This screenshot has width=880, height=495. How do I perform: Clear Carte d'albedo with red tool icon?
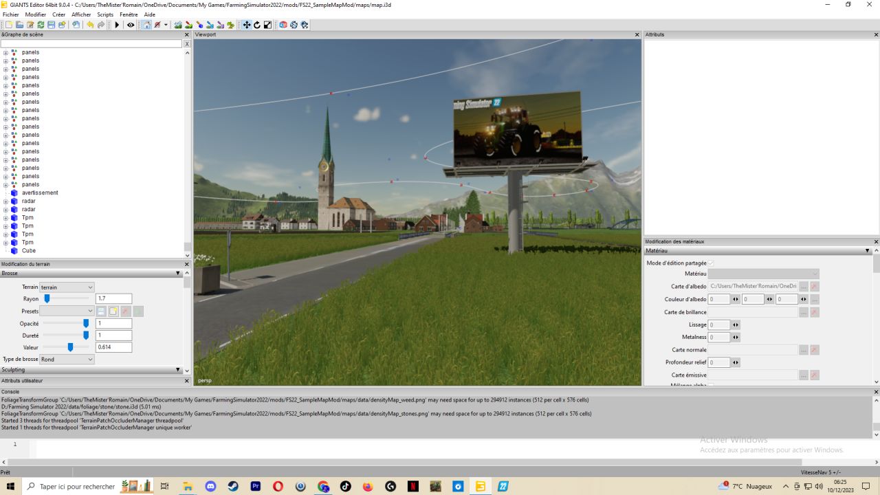pos(815,286)
